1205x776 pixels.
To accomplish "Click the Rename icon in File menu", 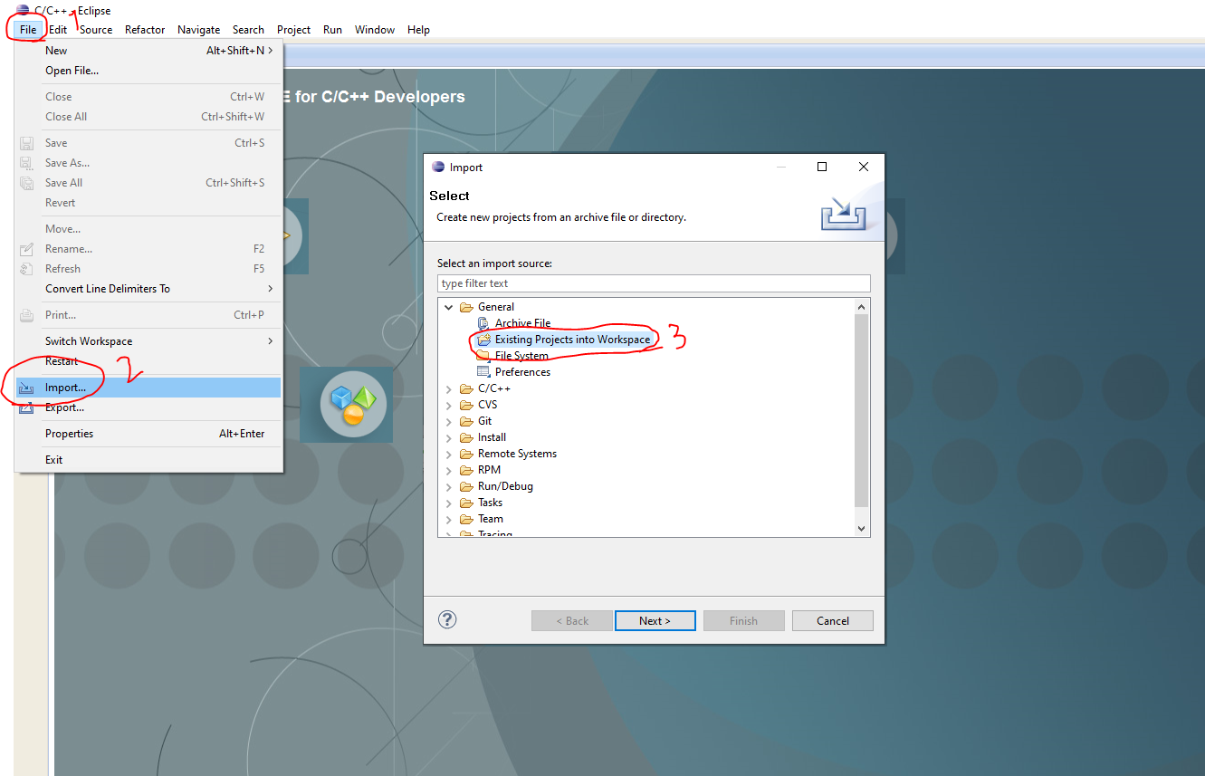I will (26, 249).
